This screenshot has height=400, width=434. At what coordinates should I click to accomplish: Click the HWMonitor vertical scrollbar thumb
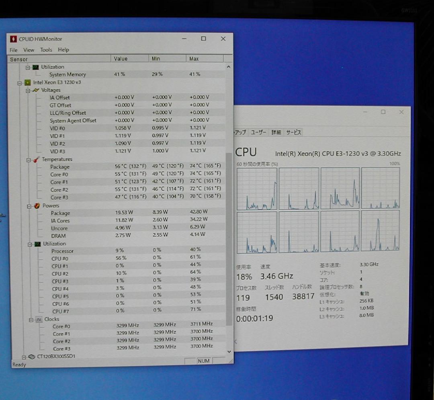(229, 239)
